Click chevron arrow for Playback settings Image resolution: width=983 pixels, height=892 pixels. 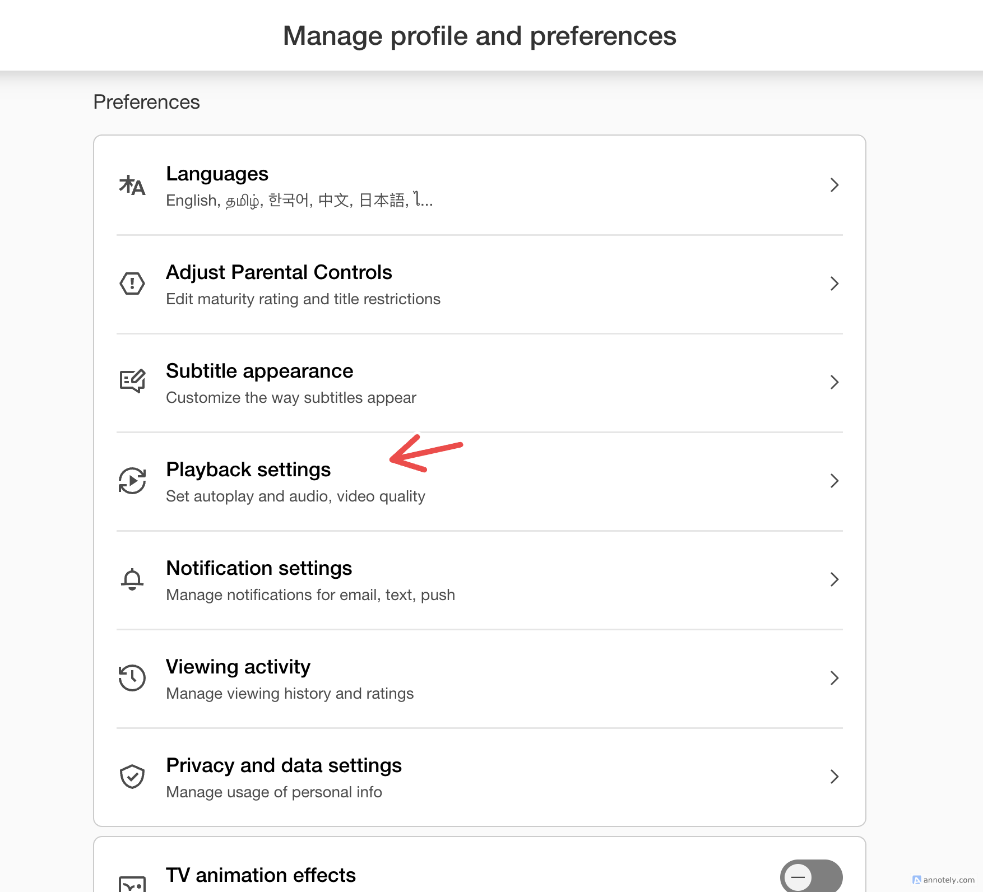click(x=834, y=481)
